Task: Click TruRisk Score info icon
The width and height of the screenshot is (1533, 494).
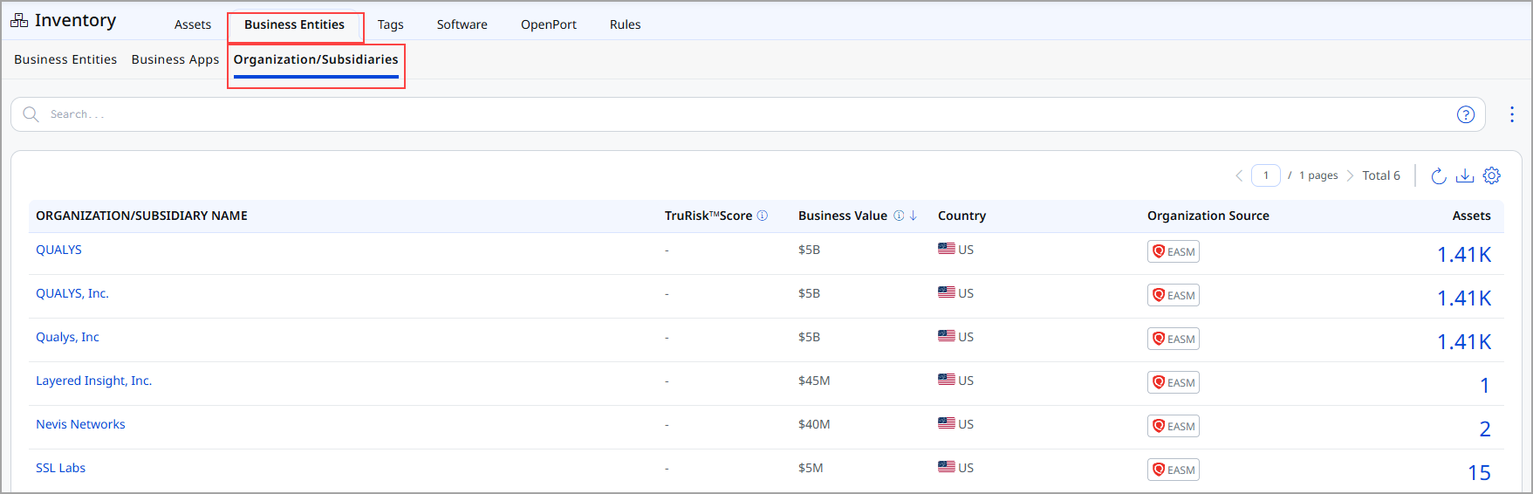Action: [763, 216]
